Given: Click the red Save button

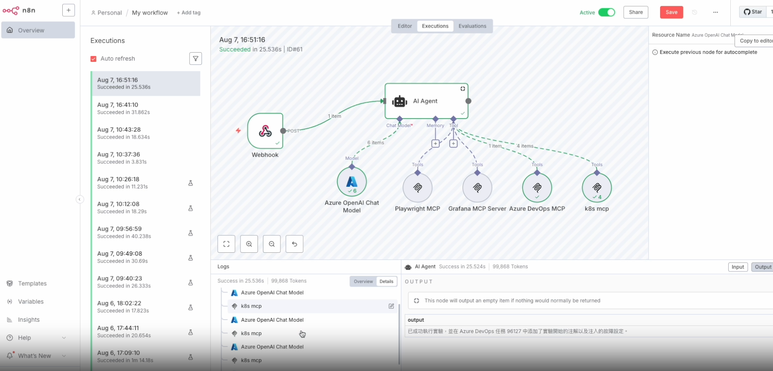Looking at the screenshot, I should [x=671, y=13].
